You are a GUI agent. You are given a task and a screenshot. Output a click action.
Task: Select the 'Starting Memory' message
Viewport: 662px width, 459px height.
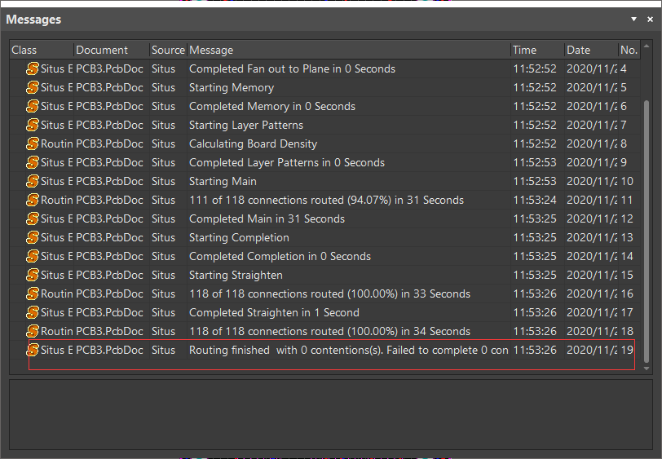tap(232, 87)
